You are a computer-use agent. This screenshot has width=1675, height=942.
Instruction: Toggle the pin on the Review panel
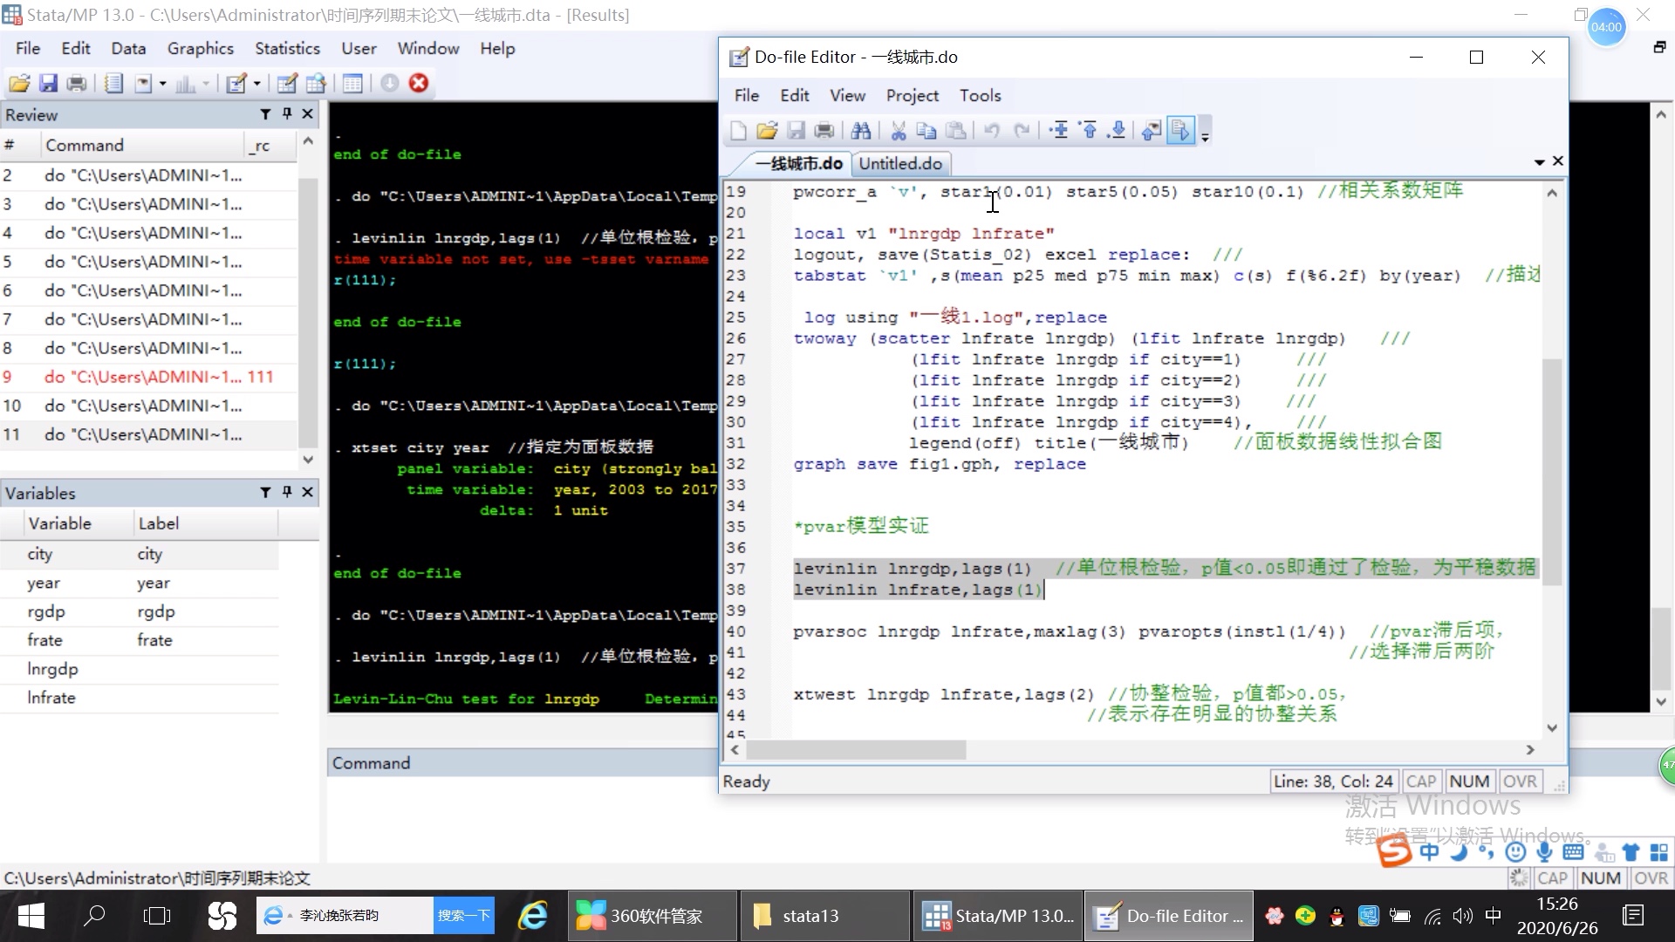(x=287, y=114)
